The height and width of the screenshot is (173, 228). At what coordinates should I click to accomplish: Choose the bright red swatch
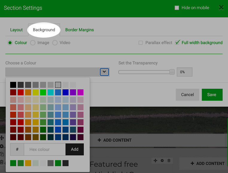coord(21,92)
